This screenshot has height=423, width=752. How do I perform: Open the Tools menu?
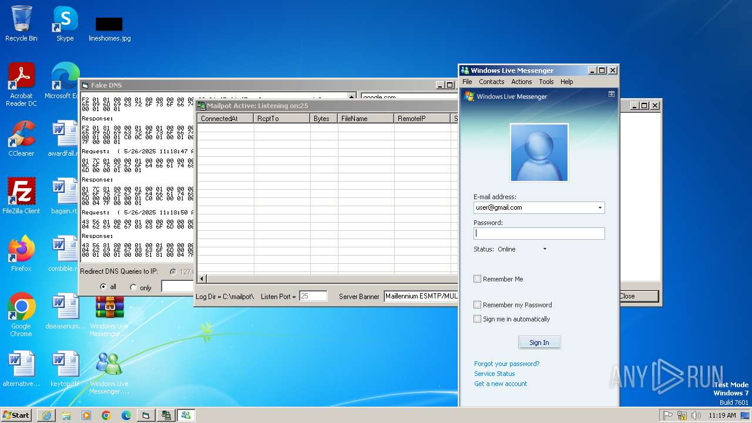(546, 82)
